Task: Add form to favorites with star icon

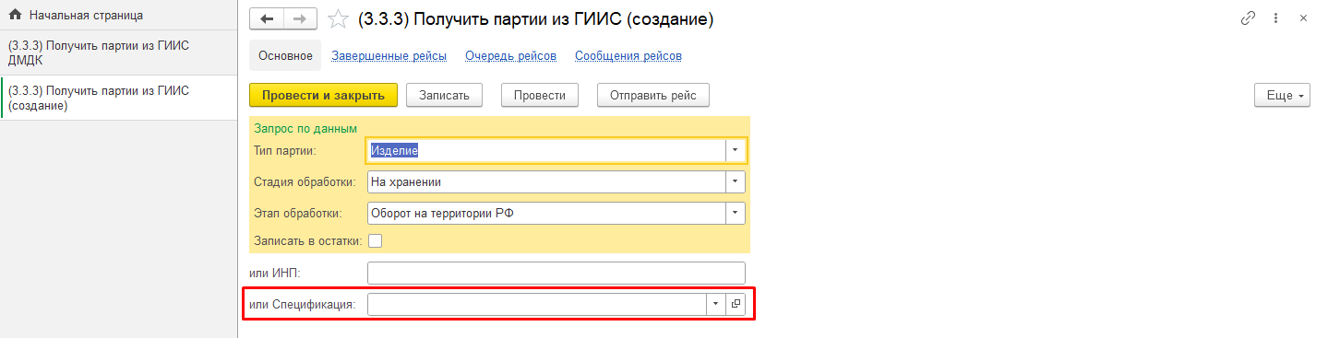Action: click(x=339, y=18)
